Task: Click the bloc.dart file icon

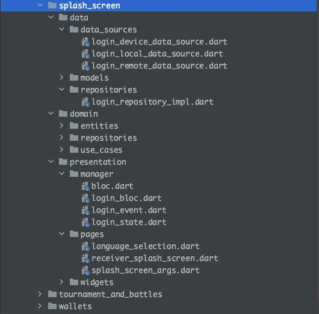Action: coord(85,186)
